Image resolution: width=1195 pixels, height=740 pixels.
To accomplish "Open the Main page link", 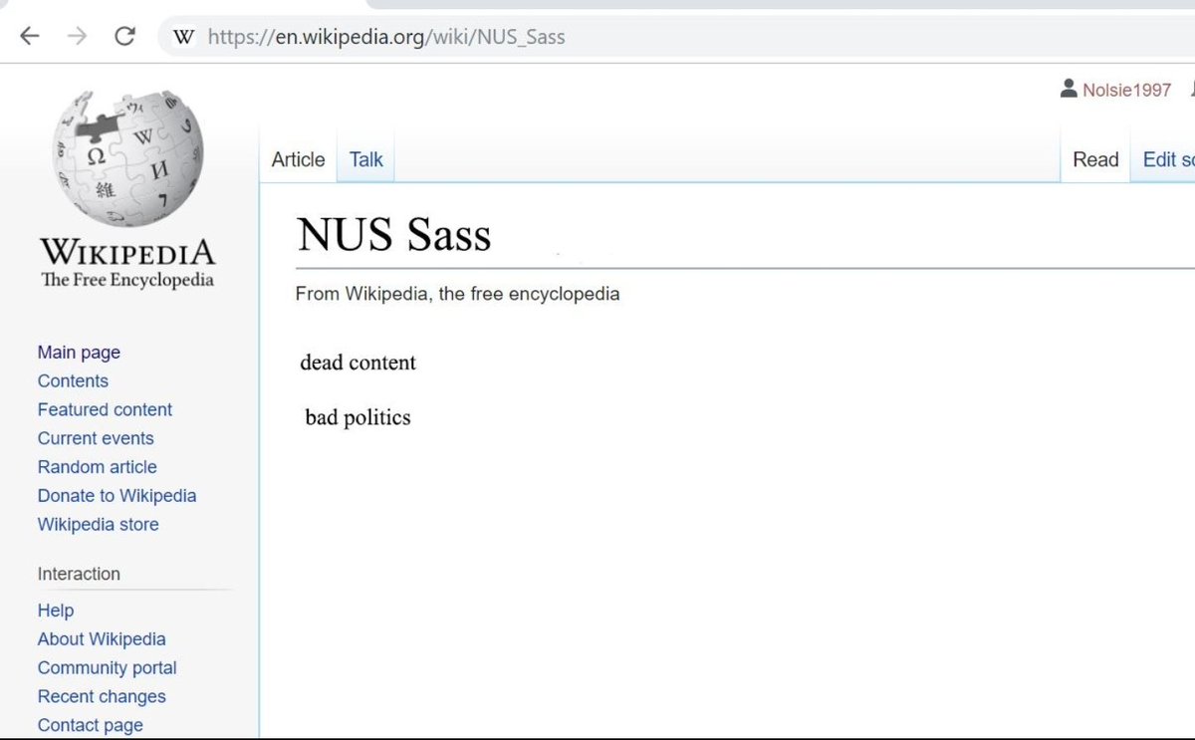I will (x=78, y=352).
